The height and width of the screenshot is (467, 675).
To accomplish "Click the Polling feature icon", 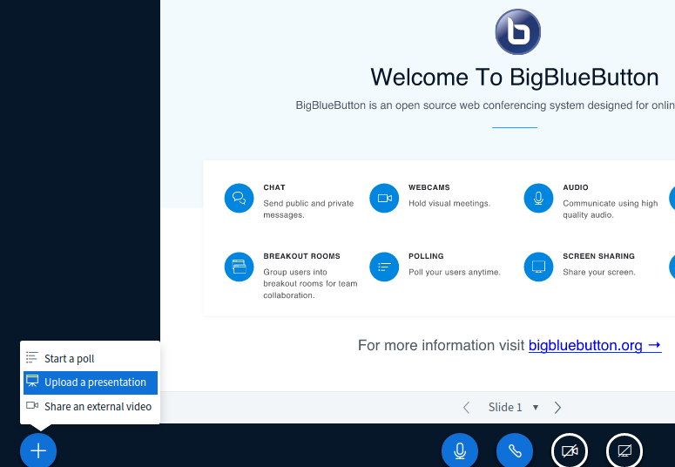I will (384, 267).
